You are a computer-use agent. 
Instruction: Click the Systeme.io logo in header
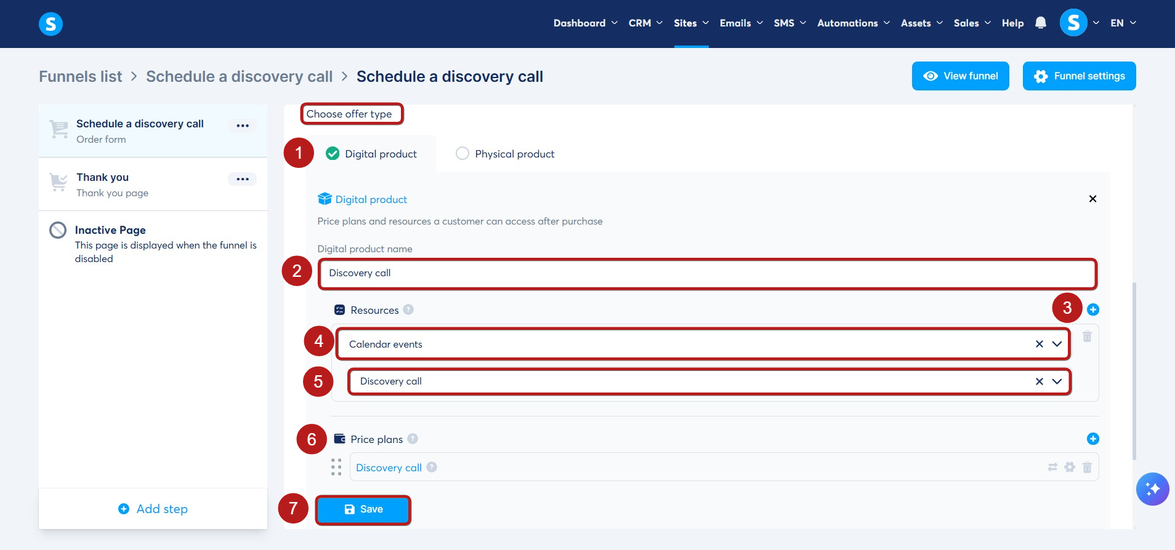point(50,24)
